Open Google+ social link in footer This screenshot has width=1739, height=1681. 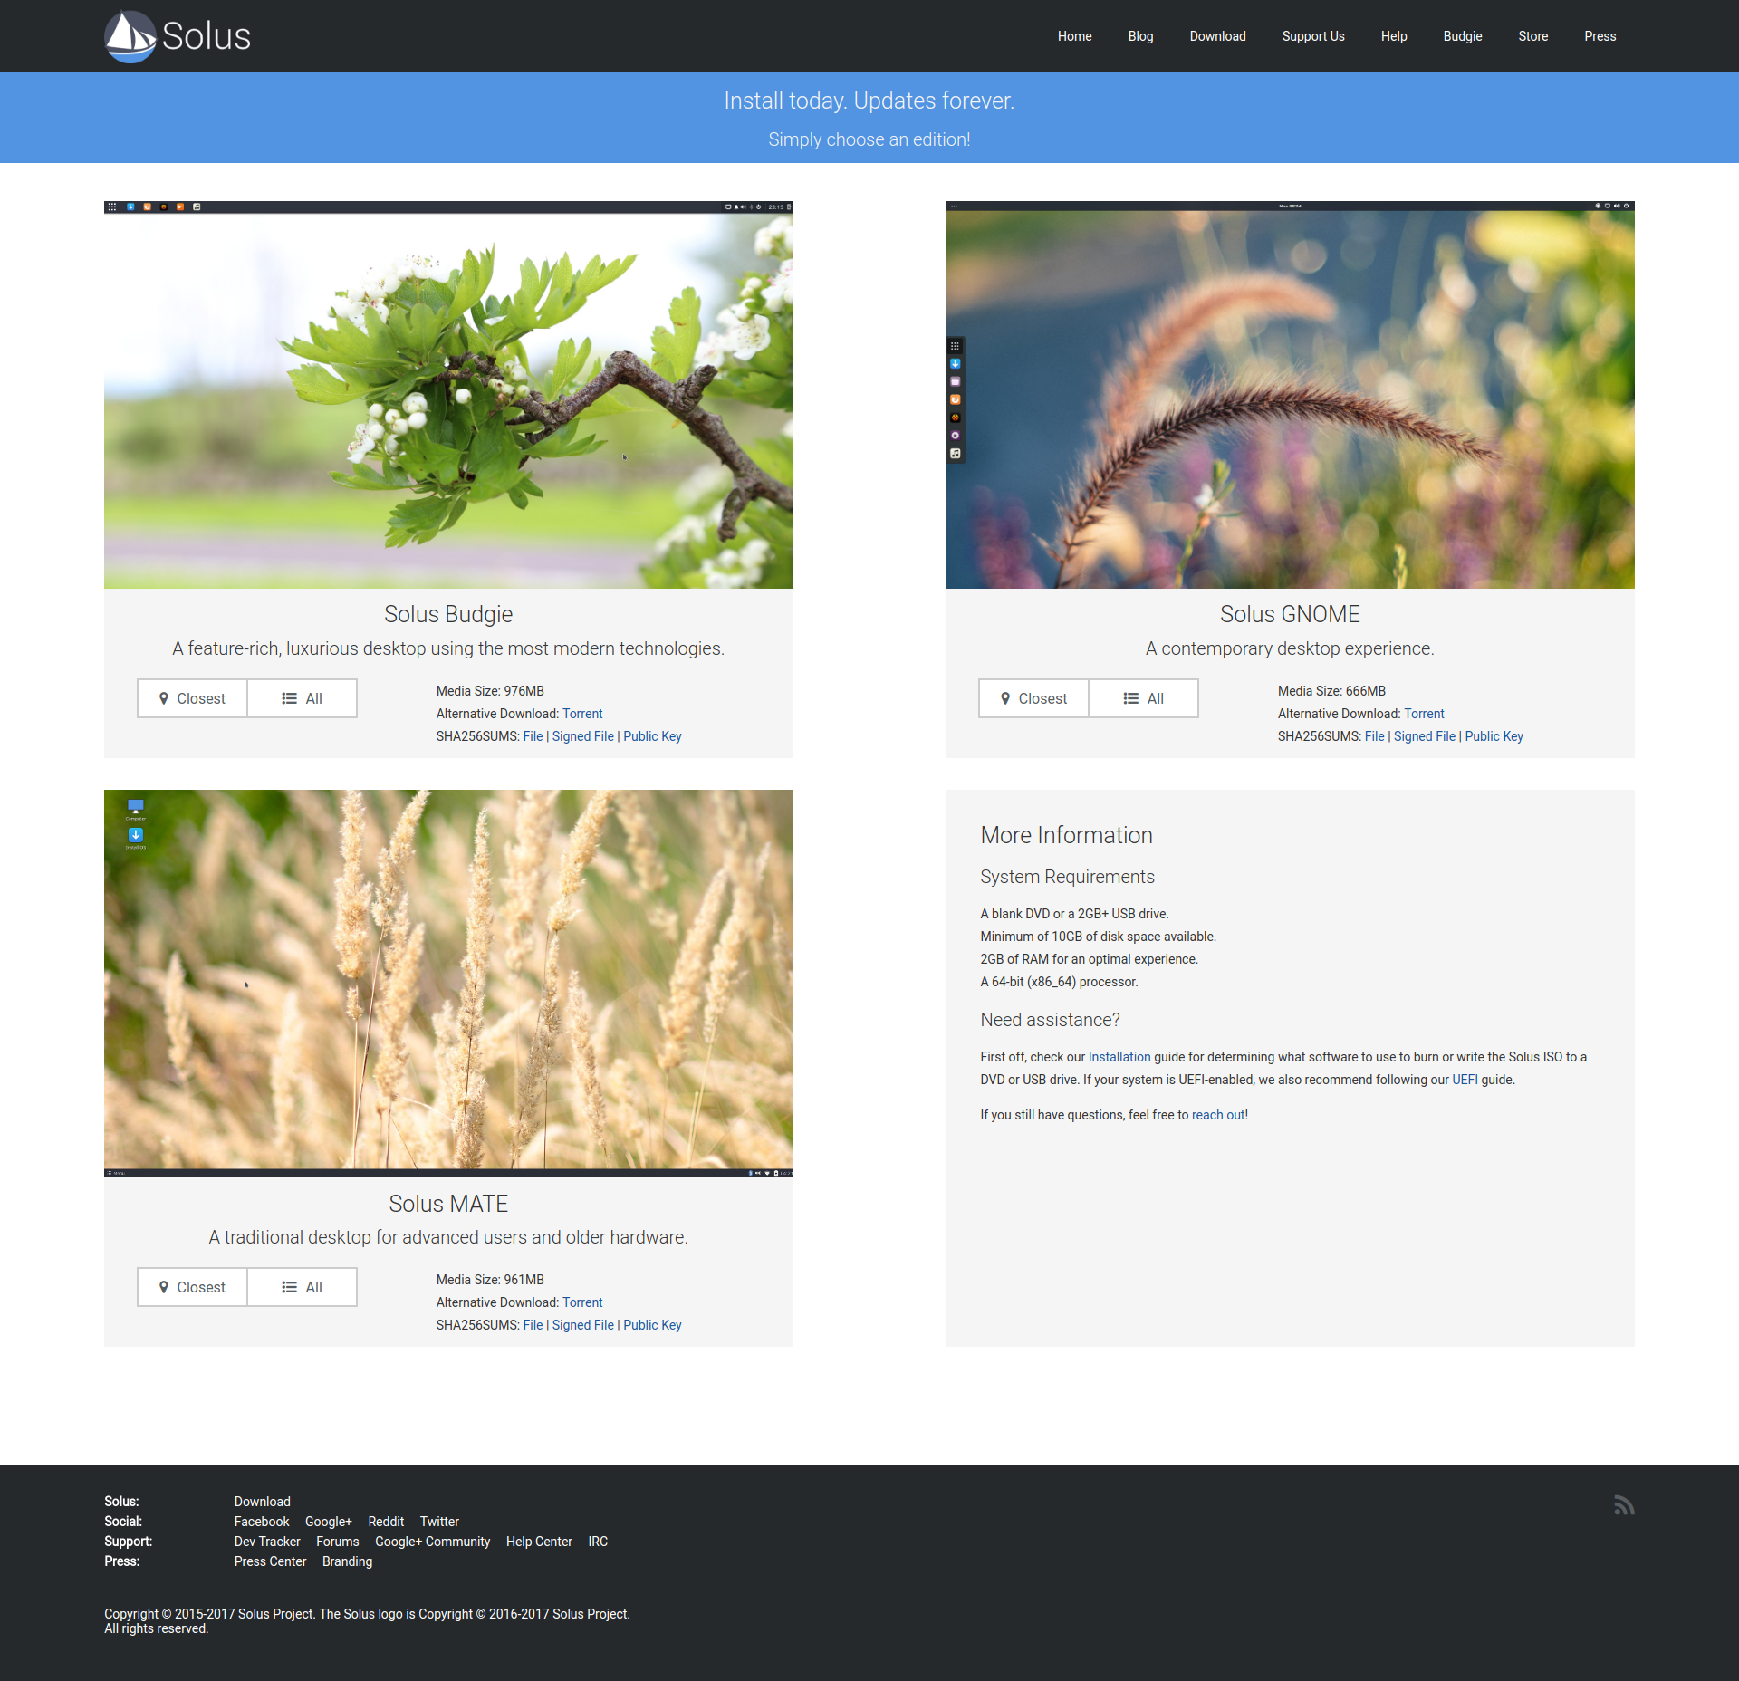329,1522
